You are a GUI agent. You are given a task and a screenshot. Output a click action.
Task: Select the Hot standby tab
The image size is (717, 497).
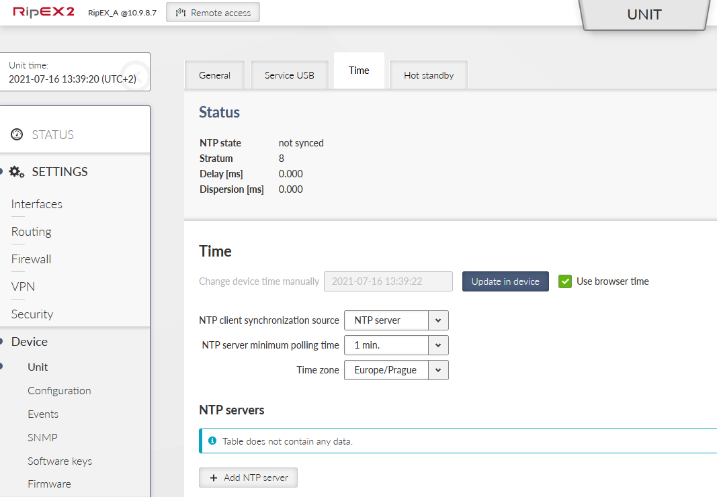click(x=428, y=75)
